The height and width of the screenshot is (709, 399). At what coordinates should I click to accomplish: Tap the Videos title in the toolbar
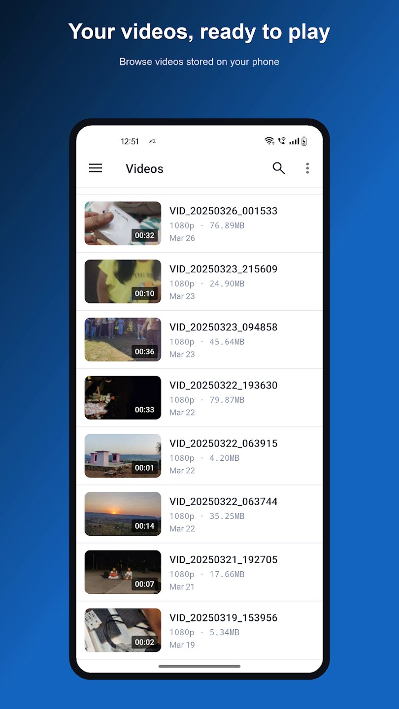coord(144,169)
